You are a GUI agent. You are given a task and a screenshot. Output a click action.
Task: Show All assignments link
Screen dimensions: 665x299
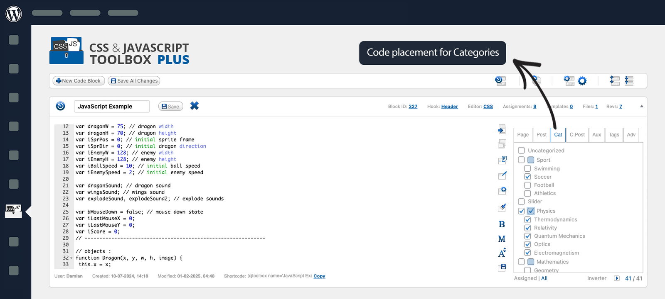[x=544, y=278]
